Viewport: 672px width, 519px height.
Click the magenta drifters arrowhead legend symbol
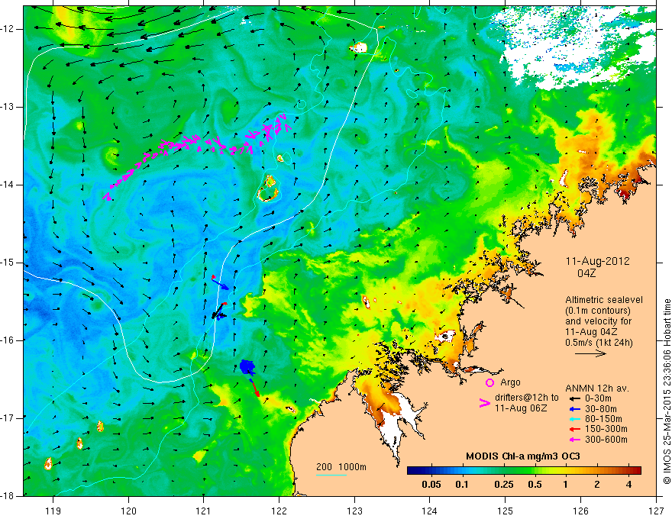[x=484, y=403]
